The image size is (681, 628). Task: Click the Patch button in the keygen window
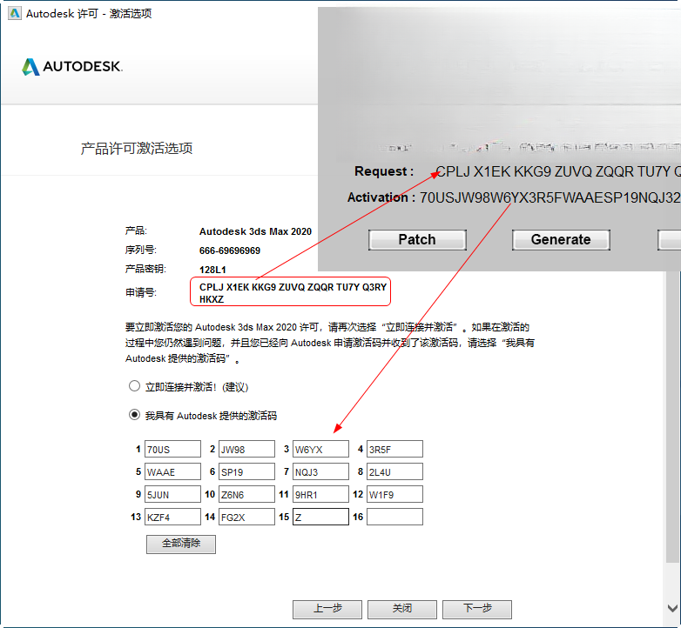pyautogui.click(x=417, y=240)
